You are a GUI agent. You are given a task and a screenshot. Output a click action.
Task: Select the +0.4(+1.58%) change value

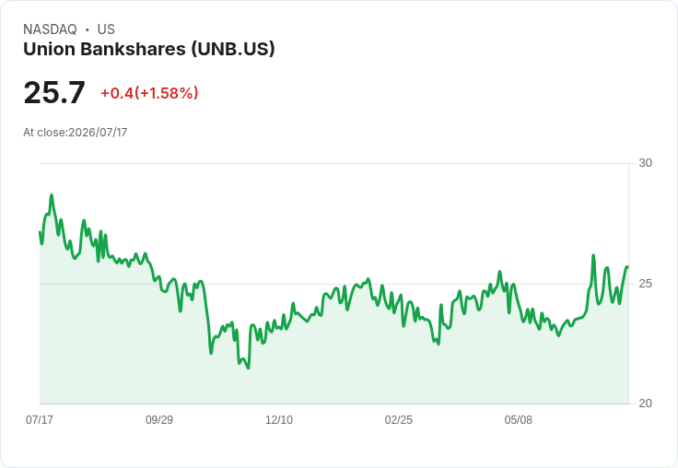pyautogui.click(x=149, y=92)
